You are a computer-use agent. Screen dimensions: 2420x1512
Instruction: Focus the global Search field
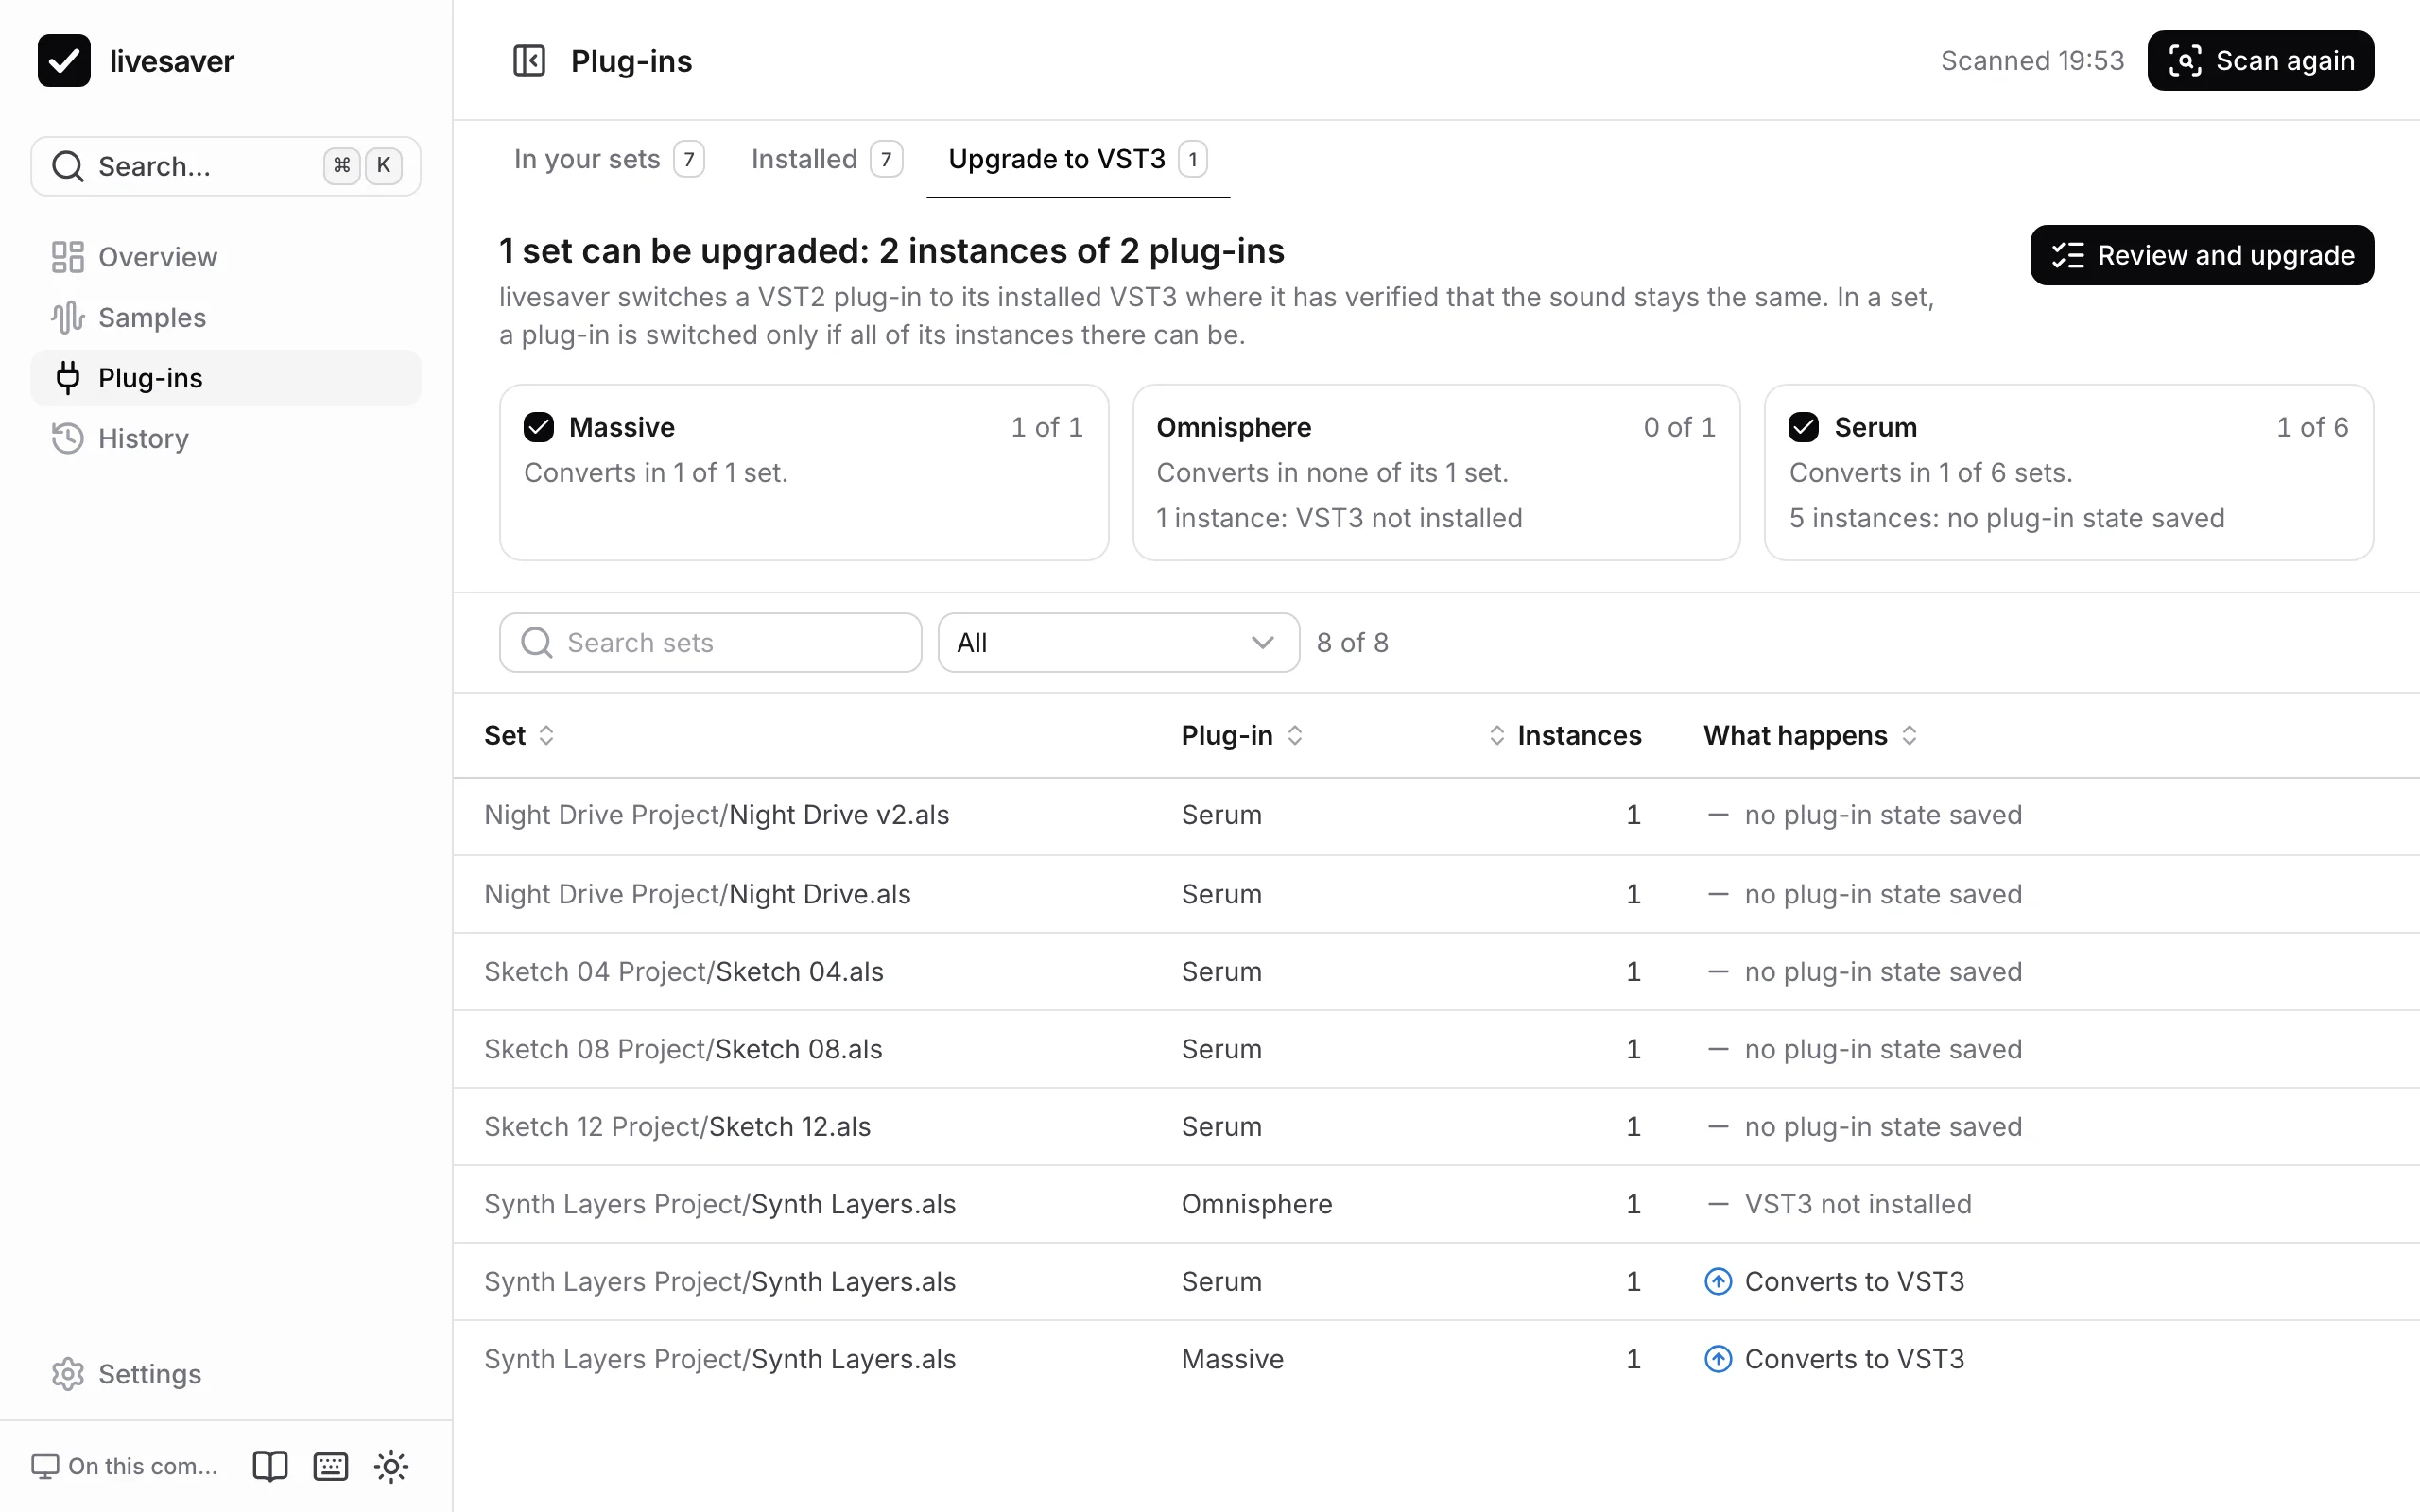pyautogui.click(x=226, y=166)
